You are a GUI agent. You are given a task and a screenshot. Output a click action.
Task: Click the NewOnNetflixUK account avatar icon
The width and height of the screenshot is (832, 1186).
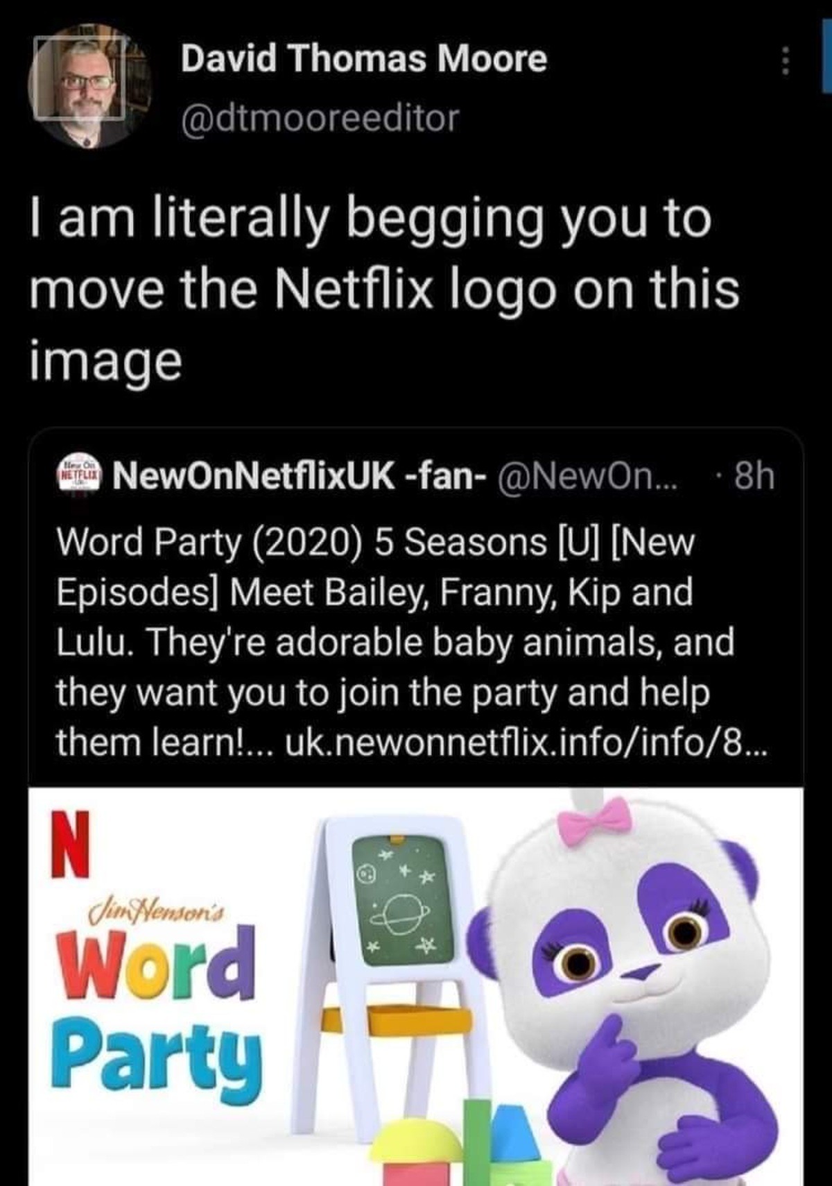point(78,476)
